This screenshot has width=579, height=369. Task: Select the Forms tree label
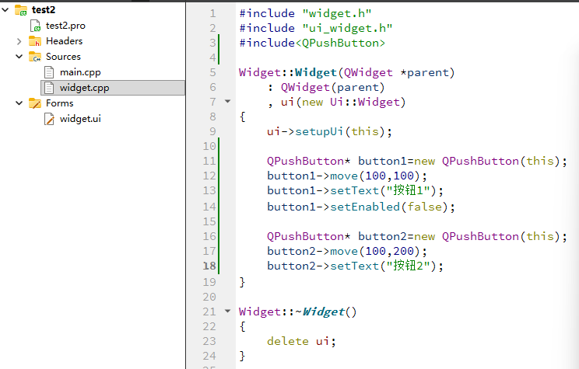point(59,103)
